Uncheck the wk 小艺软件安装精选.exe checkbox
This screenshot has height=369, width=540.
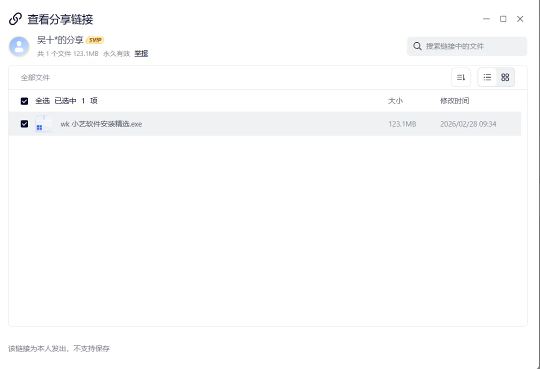point(24,123)
